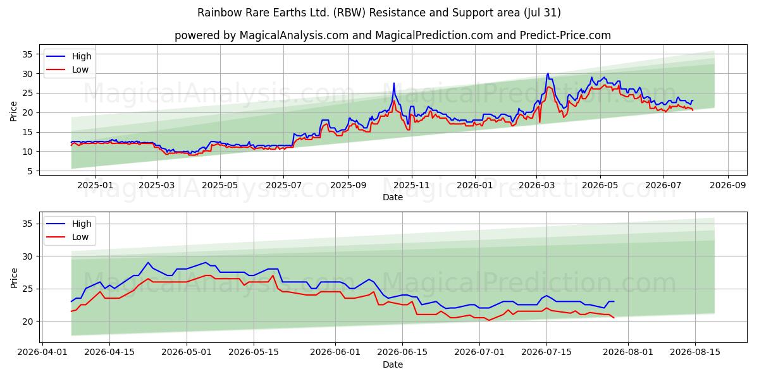This screenshot has width=759, height=379.
Task: Click the 2026-04-01 tick label on the bottom chart
Action: tap(42, 352)
